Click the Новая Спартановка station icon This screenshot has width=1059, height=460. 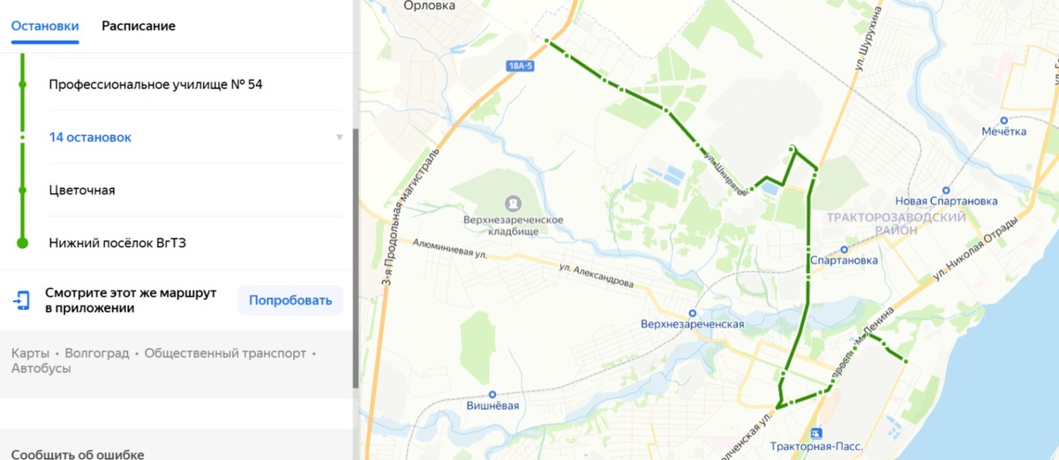pos(946,189)
